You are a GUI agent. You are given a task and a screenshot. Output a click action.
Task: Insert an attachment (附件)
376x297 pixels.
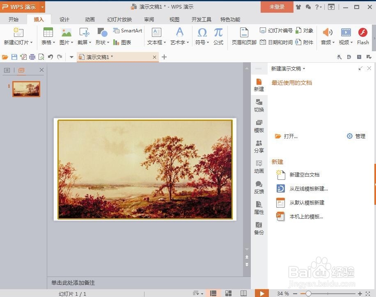coord(304,42)
